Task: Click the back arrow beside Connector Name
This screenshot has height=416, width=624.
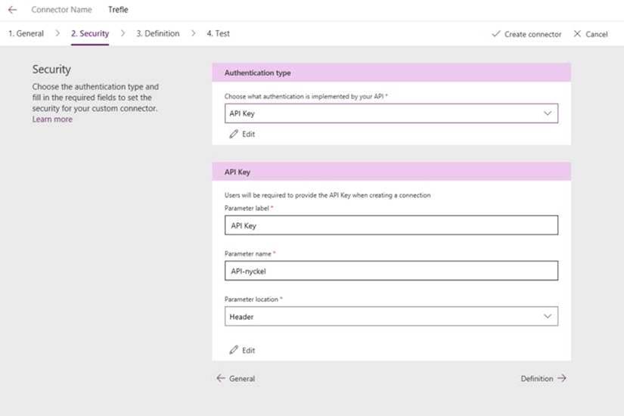Action: (x=12, y=10)
